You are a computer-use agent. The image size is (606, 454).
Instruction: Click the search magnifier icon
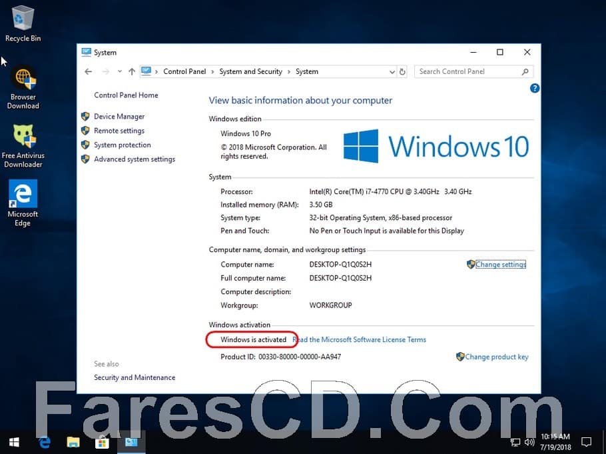click(525, 71)
